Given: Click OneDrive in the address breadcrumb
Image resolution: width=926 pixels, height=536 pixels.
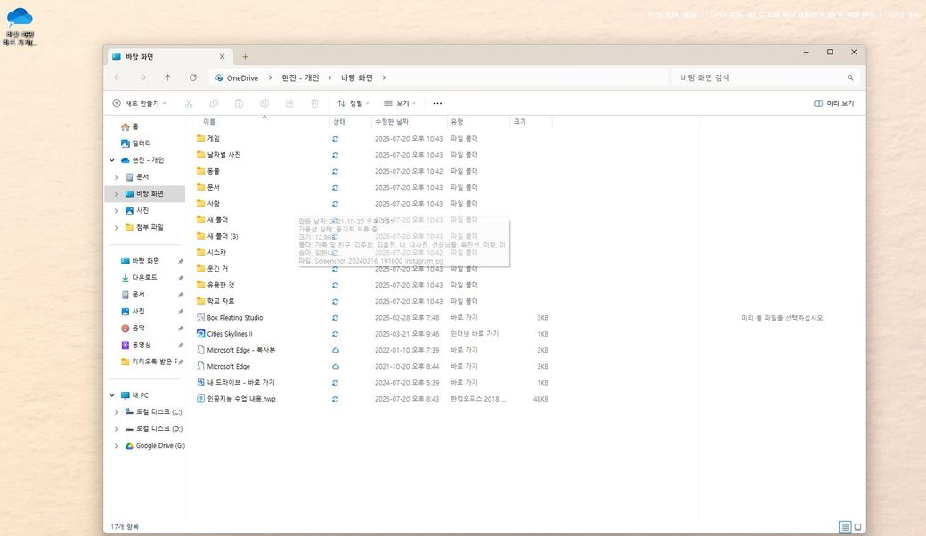Looking at the screenshot, I should pos(242,78).
